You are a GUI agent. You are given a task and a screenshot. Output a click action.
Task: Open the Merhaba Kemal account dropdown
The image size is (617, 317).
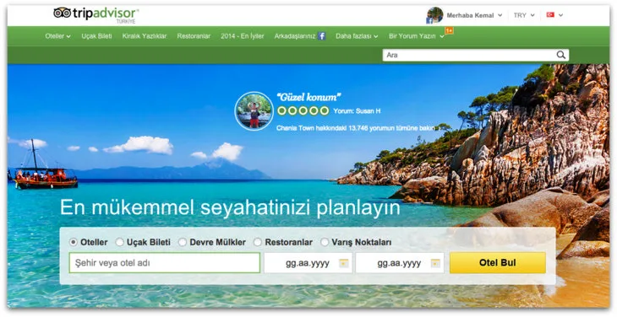coord(474,15)
